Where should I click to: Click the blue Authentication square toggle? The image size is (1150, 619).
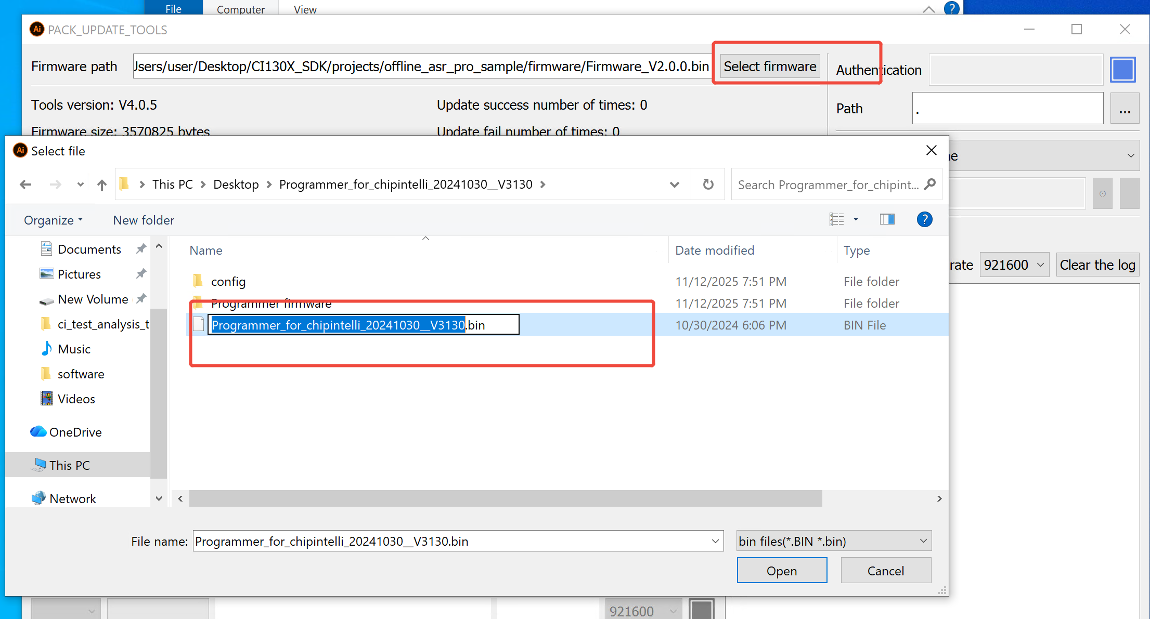[1122, 69]
